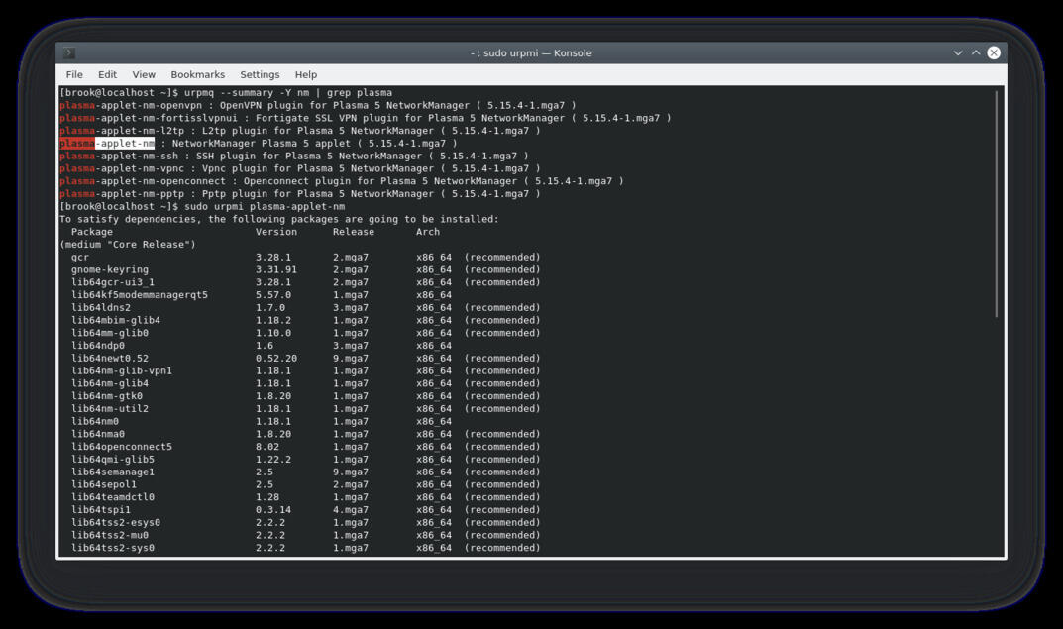Viewport: 1063px width, 629px height.
Task: Click the lib64openconnect5 package name
Action: [x=121, y=447]
